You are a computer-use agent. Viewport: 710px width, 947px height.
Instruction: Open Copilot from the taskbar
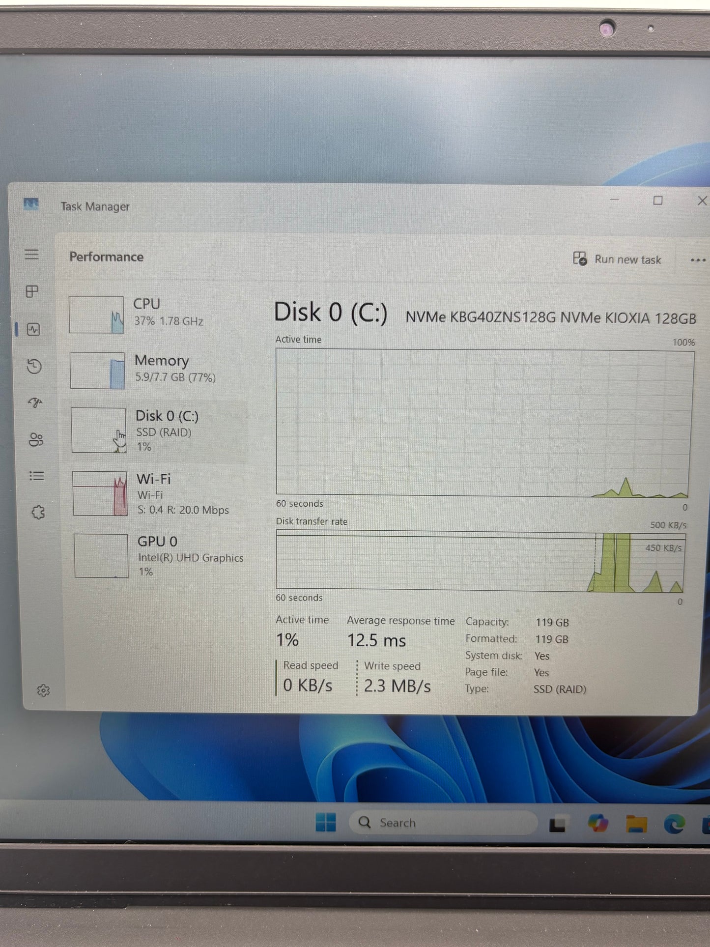click(597, 823)
